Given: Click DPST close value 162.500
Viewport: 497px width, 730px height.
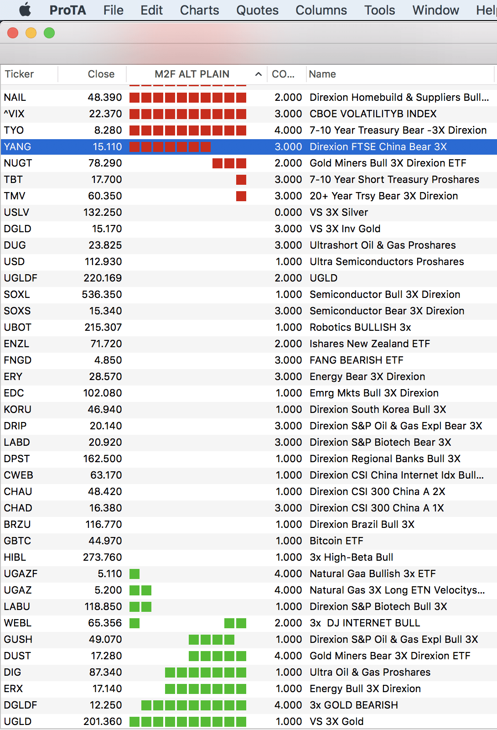Looking at the screenshot, I should [103, 459].
